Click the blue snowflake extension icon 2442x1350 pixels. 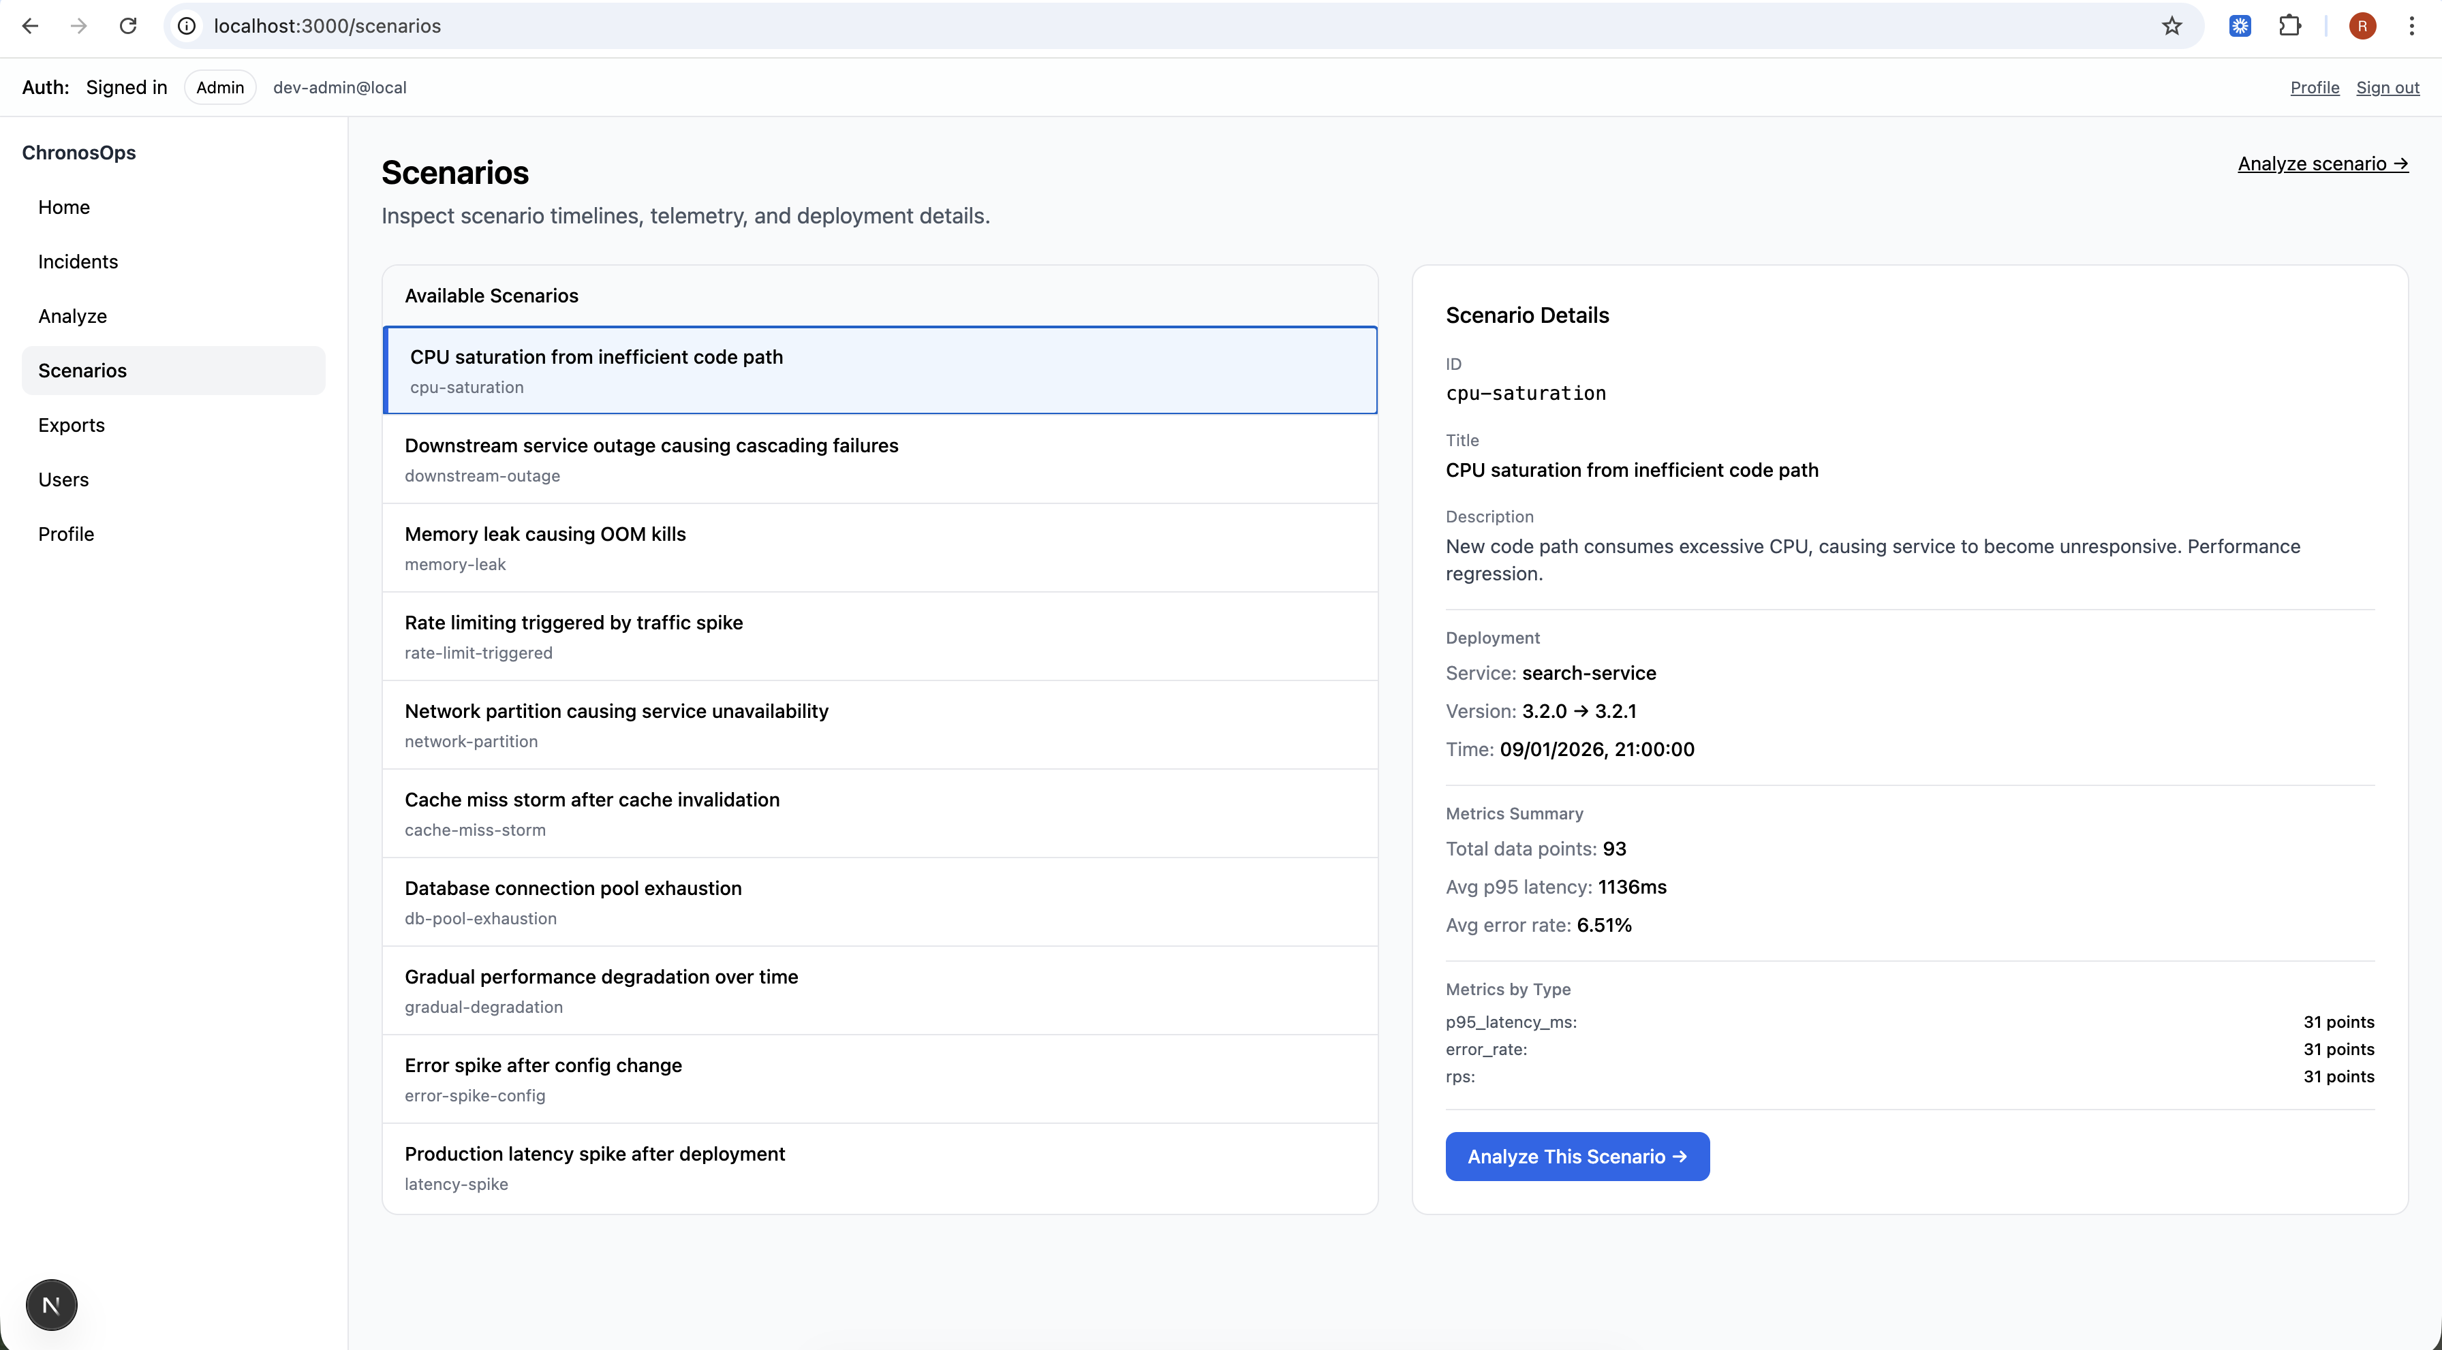coord(2240,26)
